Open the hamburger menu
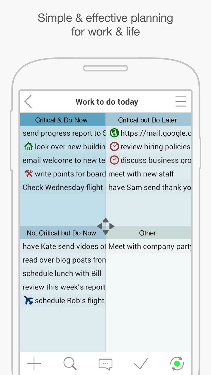Screen dimensions: 211x375 coord(181,101)
